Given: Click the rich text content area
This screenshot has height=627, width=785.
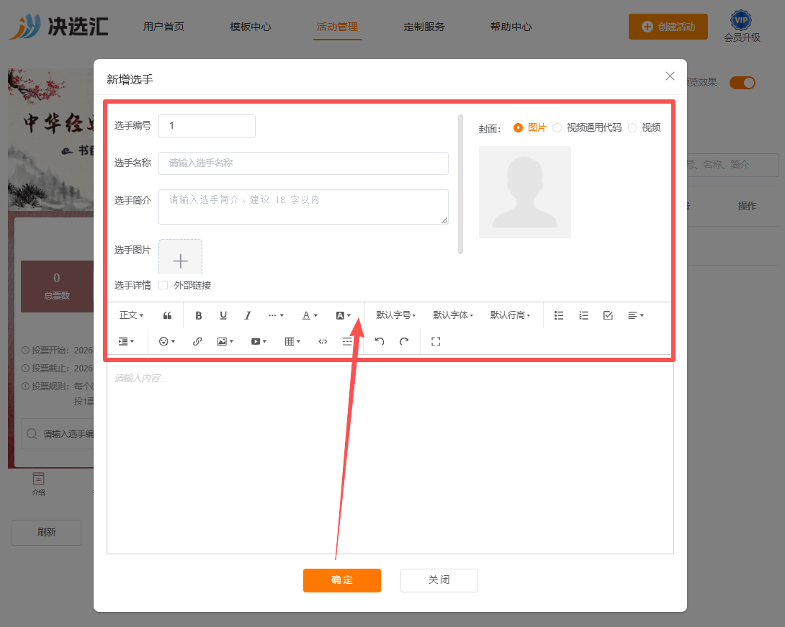Looking at the screenshot, I should pos(390,458).
